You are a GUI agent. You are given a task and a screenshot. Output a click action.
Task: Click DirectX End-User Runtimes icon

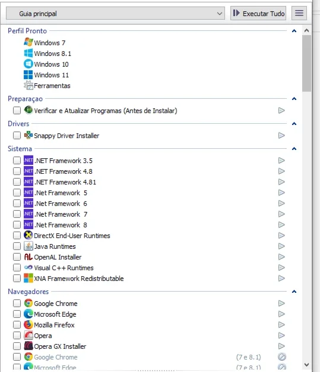[x=28, y=235]
